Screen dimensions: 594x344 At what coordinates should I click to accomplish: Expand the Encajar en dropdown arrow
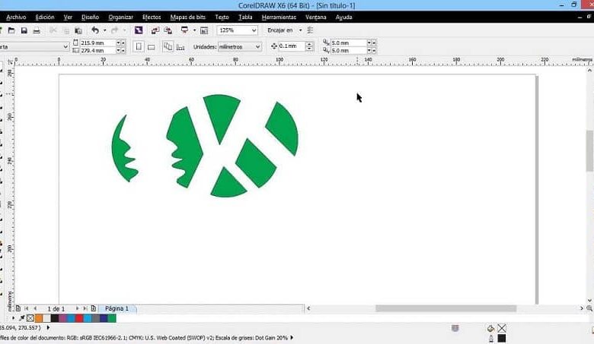(300, 30)
